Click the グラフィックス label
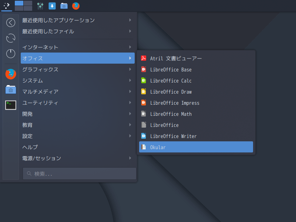Screen dimensions: 296x222 point(40,70)
